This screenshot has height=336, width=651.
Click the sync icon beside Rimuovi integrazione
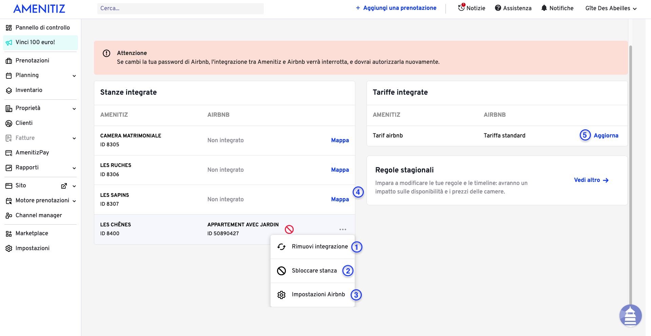[x=281, y=247]
